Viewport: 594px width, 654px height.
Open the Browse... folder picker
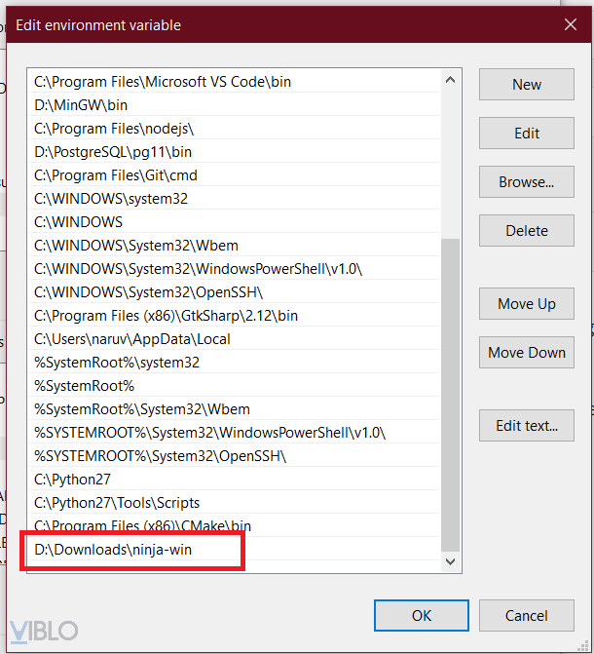coord(527,182)
